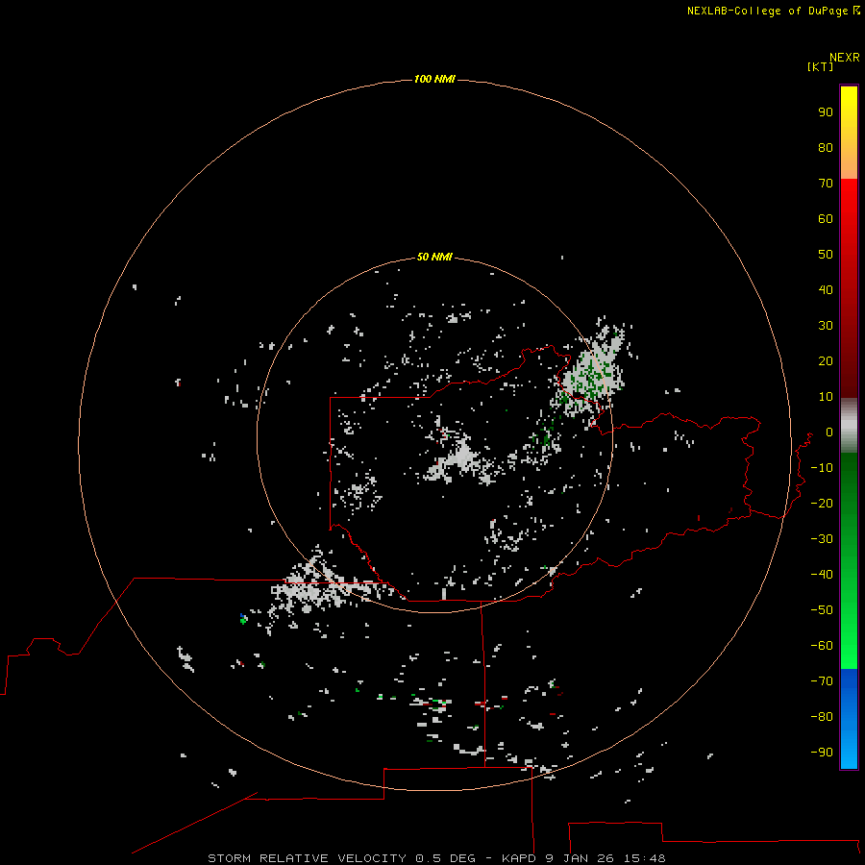The width and height of the screenshot is (865, 865).
Task: Click the 50 NMI range ring label
Action: (434, 257)
